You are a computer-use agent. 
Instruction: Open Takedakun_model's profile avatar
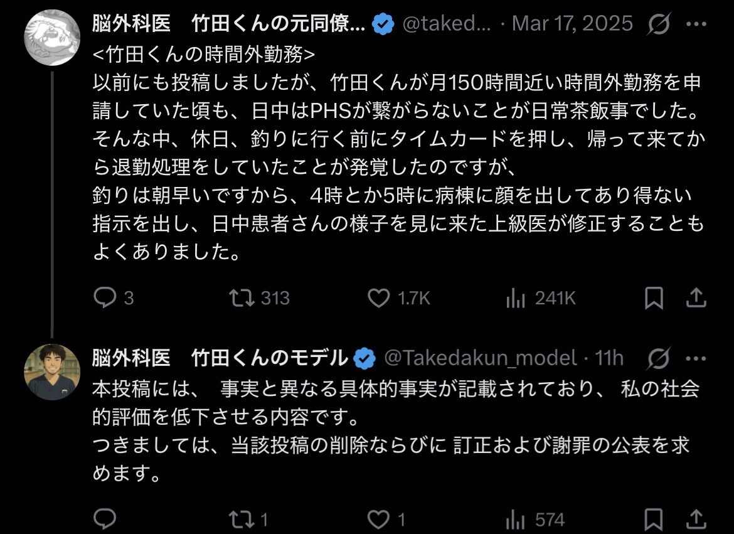[x=52, y=372]
